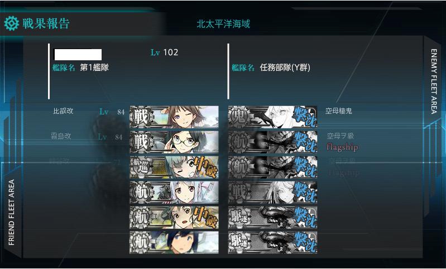Click the FRIEND FLEET AREA side tab
Screen dimensions: 446x269
(11, 212)
